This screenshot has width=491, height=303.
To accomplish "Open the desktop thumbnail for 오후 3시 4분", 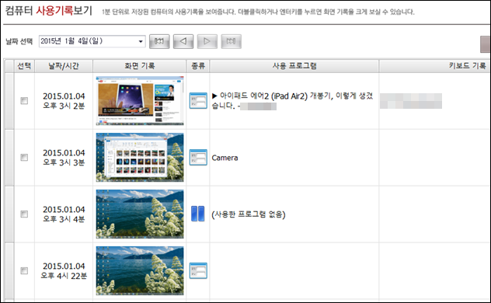I will pyautogui.click(x=140, y=214).
